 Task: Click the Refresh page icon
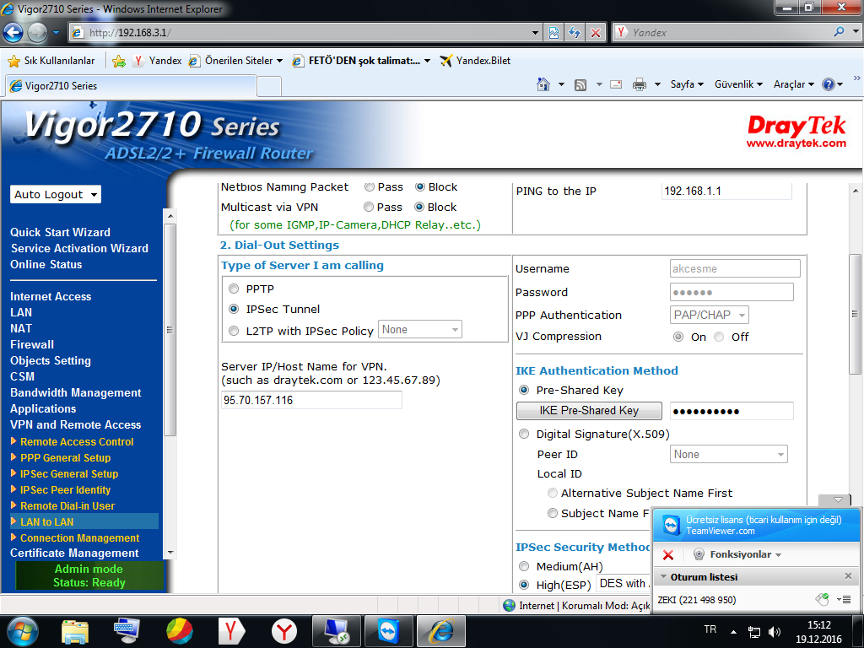(x=575, y=33)
